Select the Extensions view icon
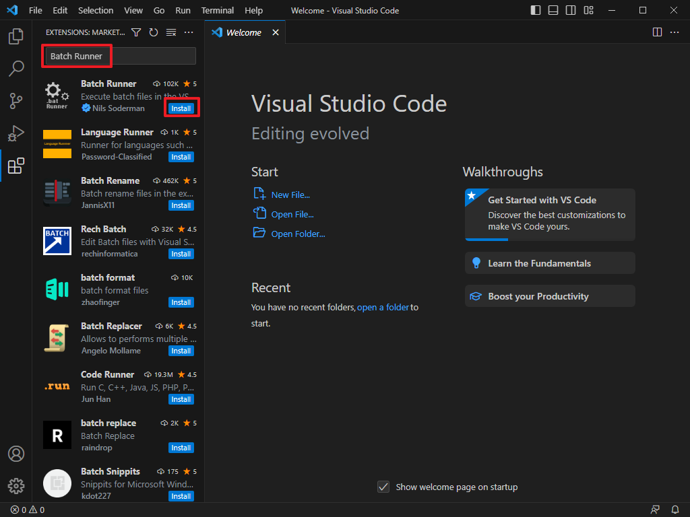Viewport: 690px width, 517px height. pos(16,166)
